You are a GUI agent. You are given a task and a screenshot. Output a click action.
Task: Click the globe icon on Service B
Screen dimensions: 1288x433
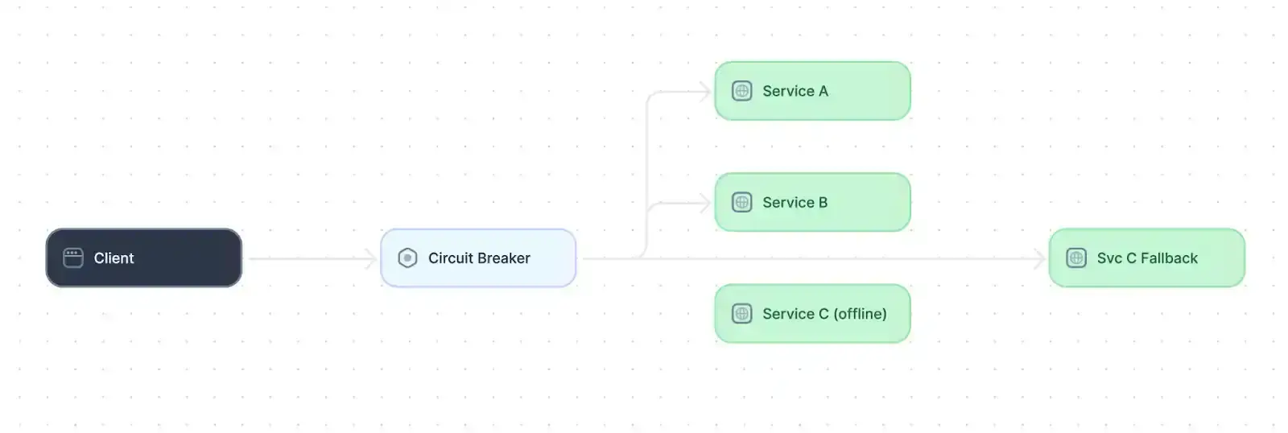click(x=741, y=202)
